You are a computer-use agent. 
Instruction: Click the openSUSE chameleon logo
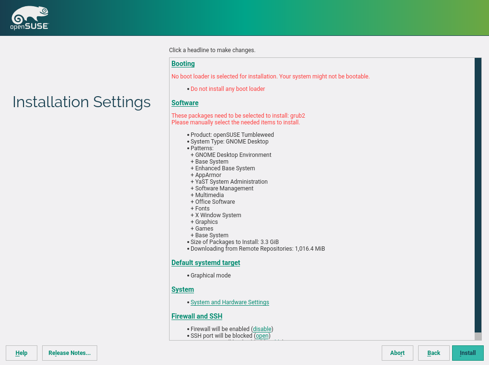[29, 19]
